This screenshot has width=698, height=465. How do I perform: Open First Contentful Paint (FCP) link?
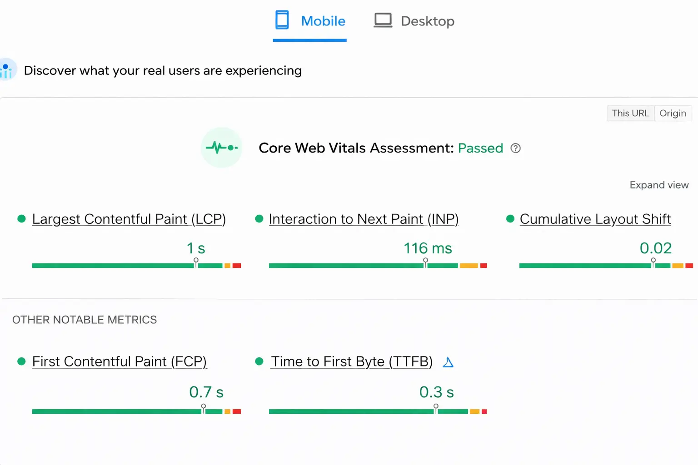(119, 361)
